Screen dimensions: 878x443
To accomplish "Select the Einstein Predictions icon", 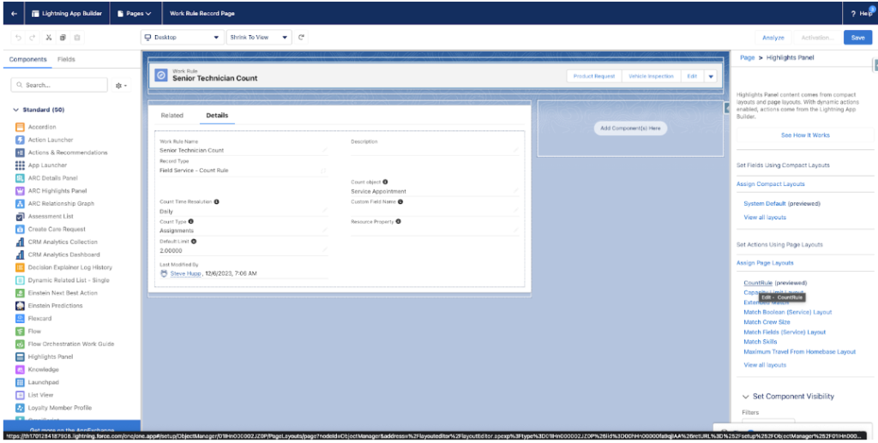I will tap(20, 306).
